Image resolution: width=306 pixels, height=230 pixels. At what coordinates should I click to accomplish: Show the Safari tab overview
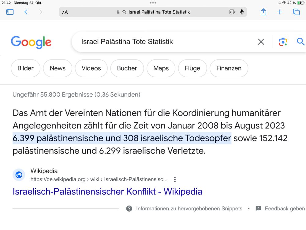pos(296,12)
